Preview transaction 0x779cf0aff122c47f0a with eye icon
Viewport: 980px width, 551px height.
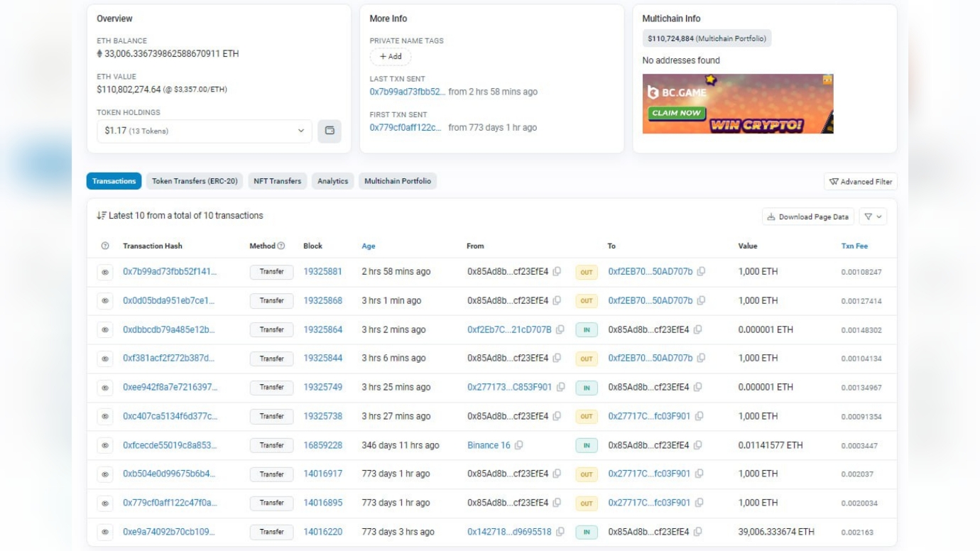(x=105, y=503)
